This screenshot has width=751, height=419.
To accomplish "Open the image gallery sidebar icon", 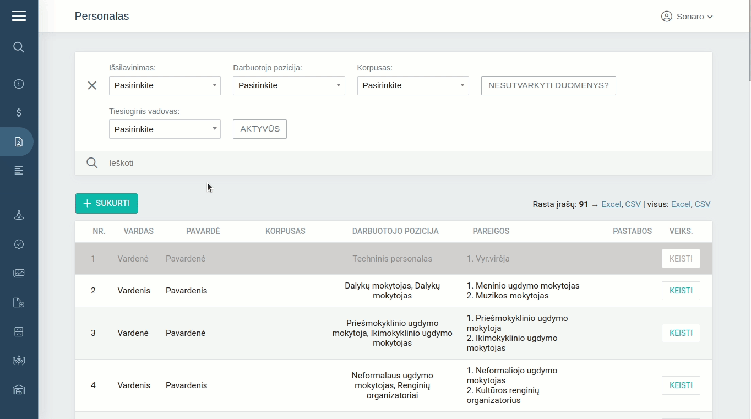I will tap(19, 274).
